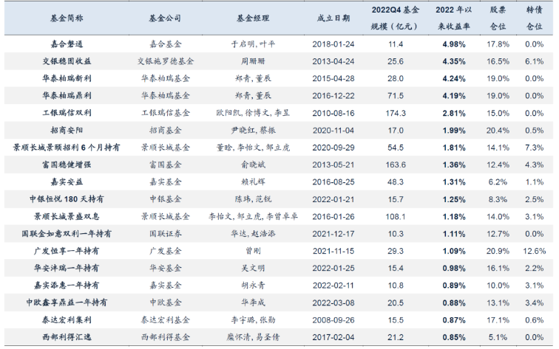Image resolution: width=559 pixels, height=349 pixels.
Task: Click manager cell 吴文明
Action: [253, 268]
